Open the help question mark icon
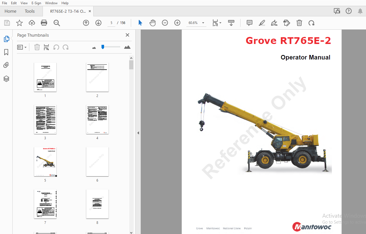This screenshot has height=234, width=366. 349,11
